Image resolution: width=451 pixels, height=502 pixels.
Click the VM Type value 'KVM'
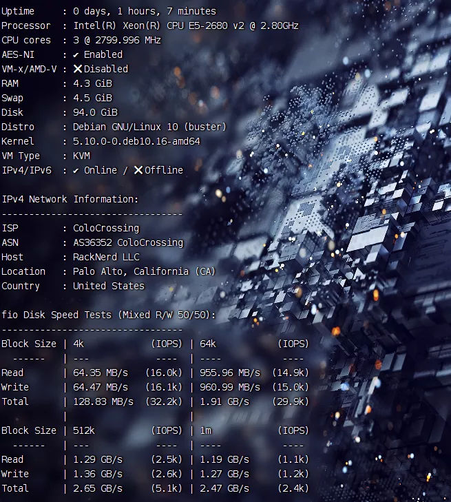82,156
